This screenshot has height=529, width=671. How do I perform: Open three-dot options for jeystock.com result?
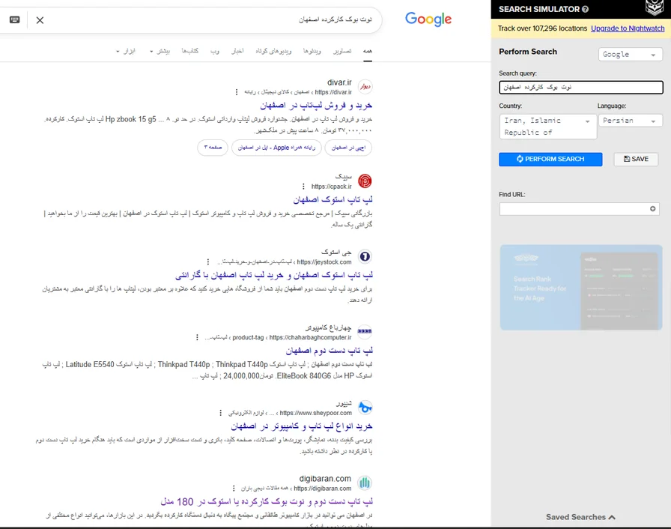click(208, 262)
